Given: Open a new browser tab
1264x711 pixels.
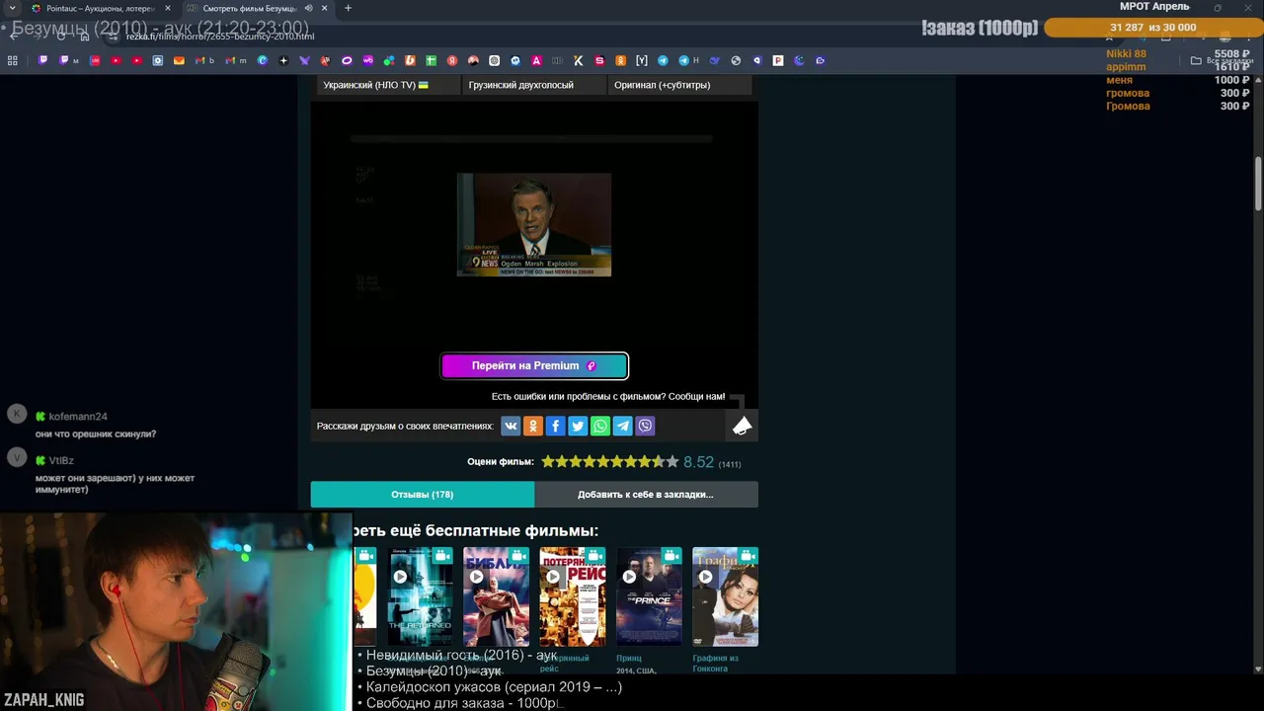Looking at the screenshot, I should (348, 8).
